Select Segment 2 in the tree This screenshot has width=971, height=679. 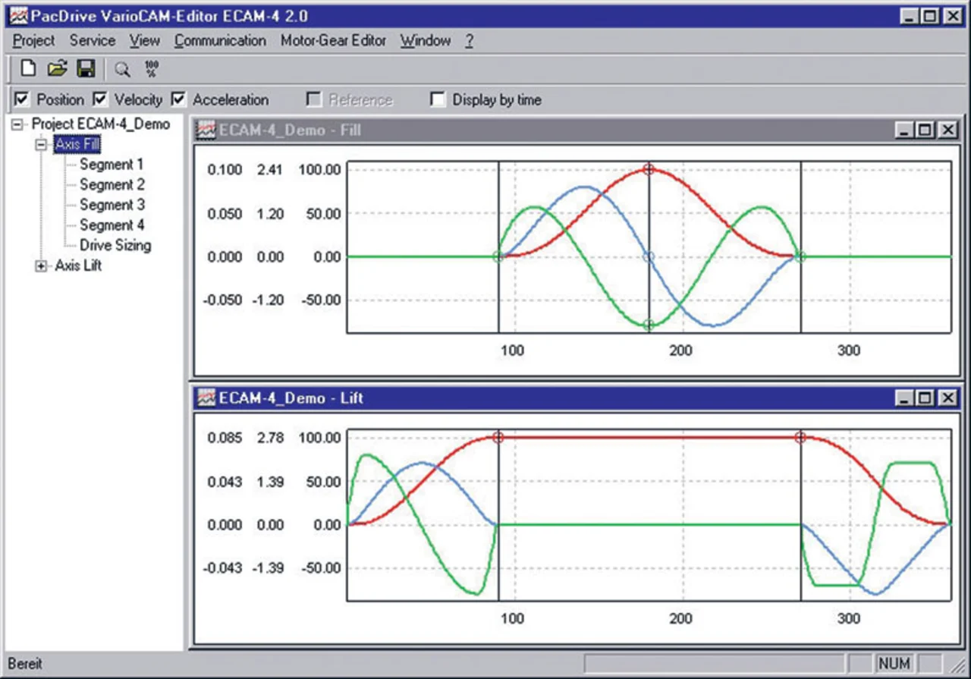tap(112, 184)
